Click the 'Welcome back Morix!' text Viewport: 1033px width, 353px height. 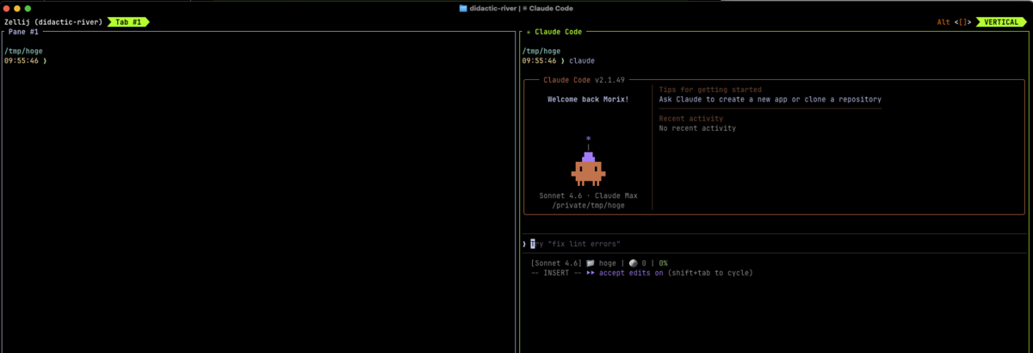(588, 99)
